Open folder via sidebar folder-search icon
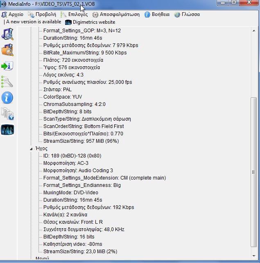260x263 pixels. coord(7,50)
